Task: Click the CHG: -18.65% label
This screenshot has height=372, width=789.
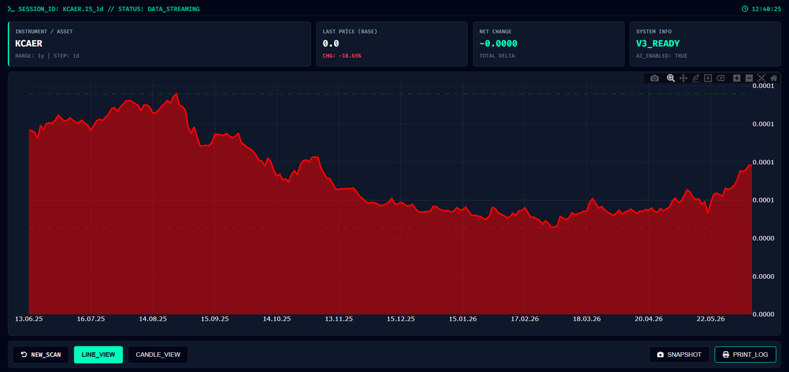Action: [342, 56]
